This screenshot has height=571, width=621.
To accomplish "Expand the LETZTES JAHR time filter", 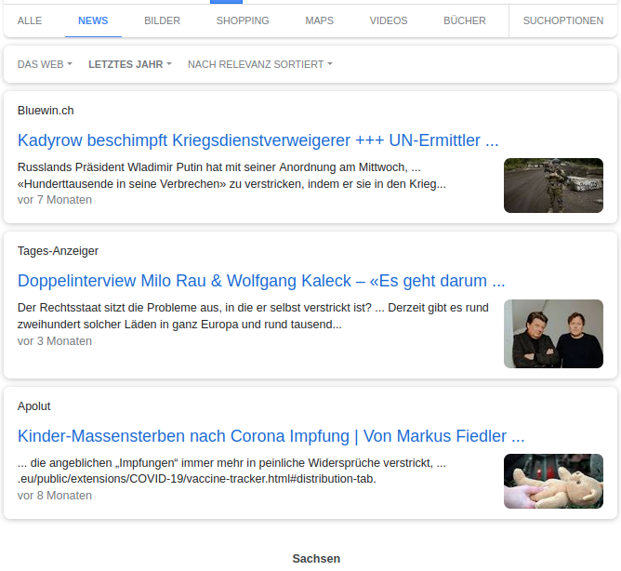I will point(130,64).
